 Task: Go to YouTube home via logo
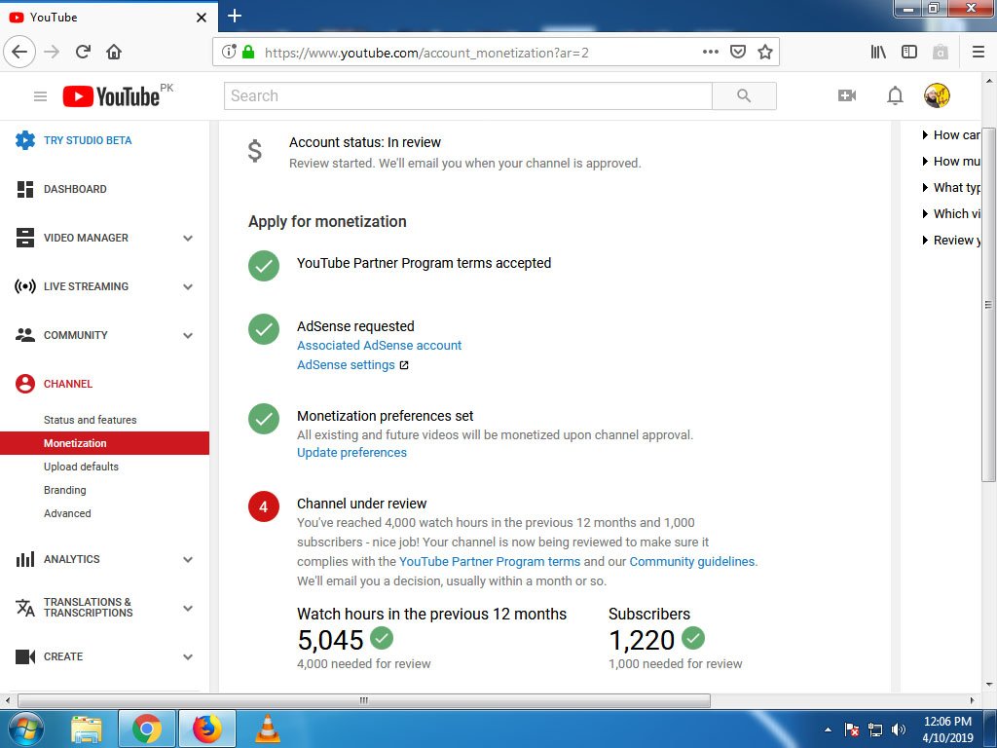point(111,96)
